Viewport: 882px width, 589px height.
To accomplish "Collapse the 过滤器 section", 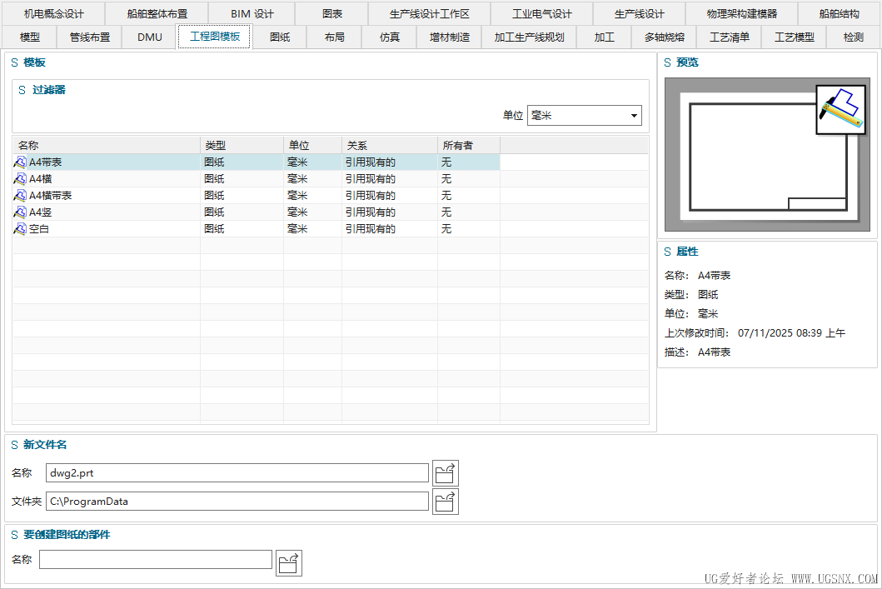I will (22, 90).
